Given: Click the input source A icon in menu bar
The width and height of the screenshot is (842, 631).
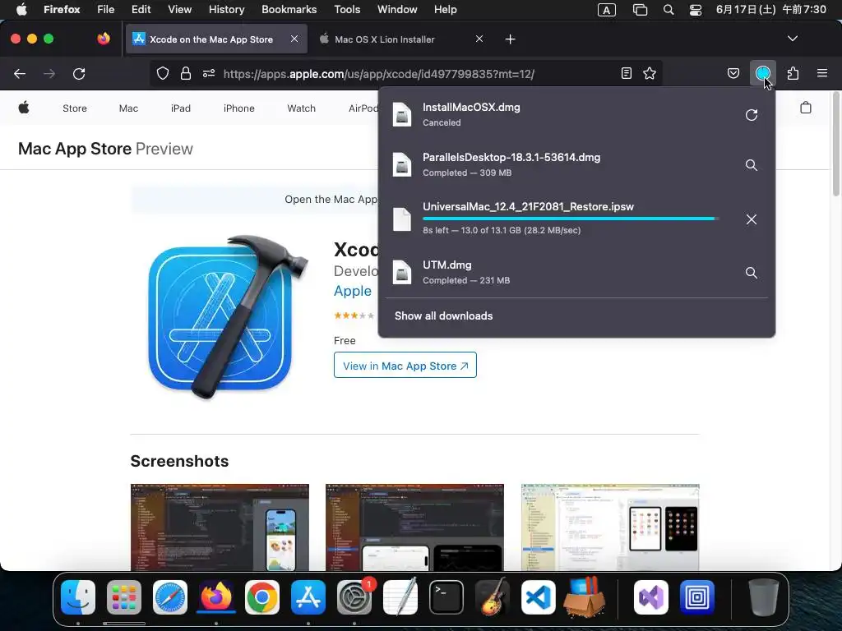Looking at the screenshot, I should (x=606, y=10).
